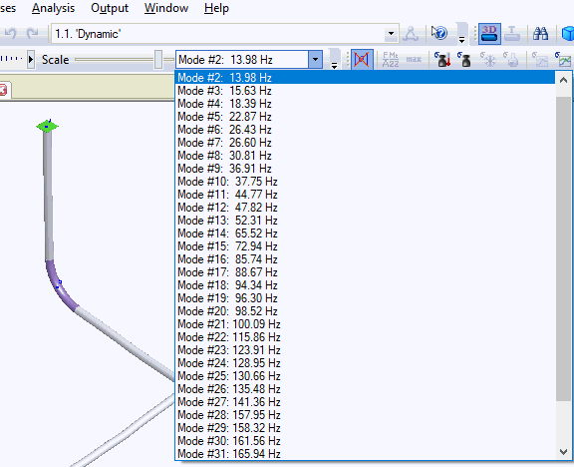Open the 1.1 'Dynamic' load case dropdown
Screen dimensions: 574x467
coord(391,34)
